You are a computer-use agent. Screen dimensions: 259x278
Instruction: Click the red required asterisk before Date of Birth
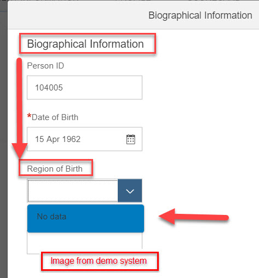tap(29, 116)
